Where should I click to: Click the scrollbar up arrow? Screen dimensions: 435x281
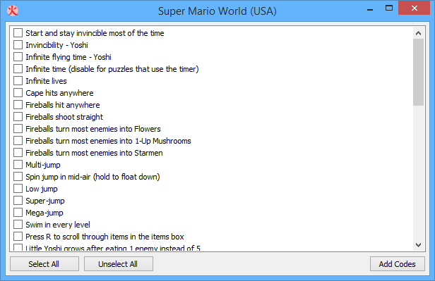point(418,33)
